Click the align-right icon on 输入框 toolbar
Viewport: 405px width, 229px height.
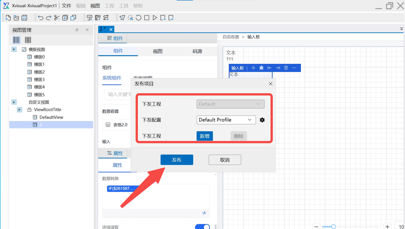point(278,68)
